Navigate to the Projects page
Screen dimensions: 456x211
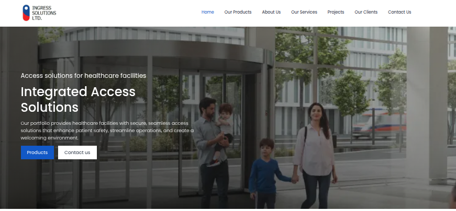tap(336, 12)
